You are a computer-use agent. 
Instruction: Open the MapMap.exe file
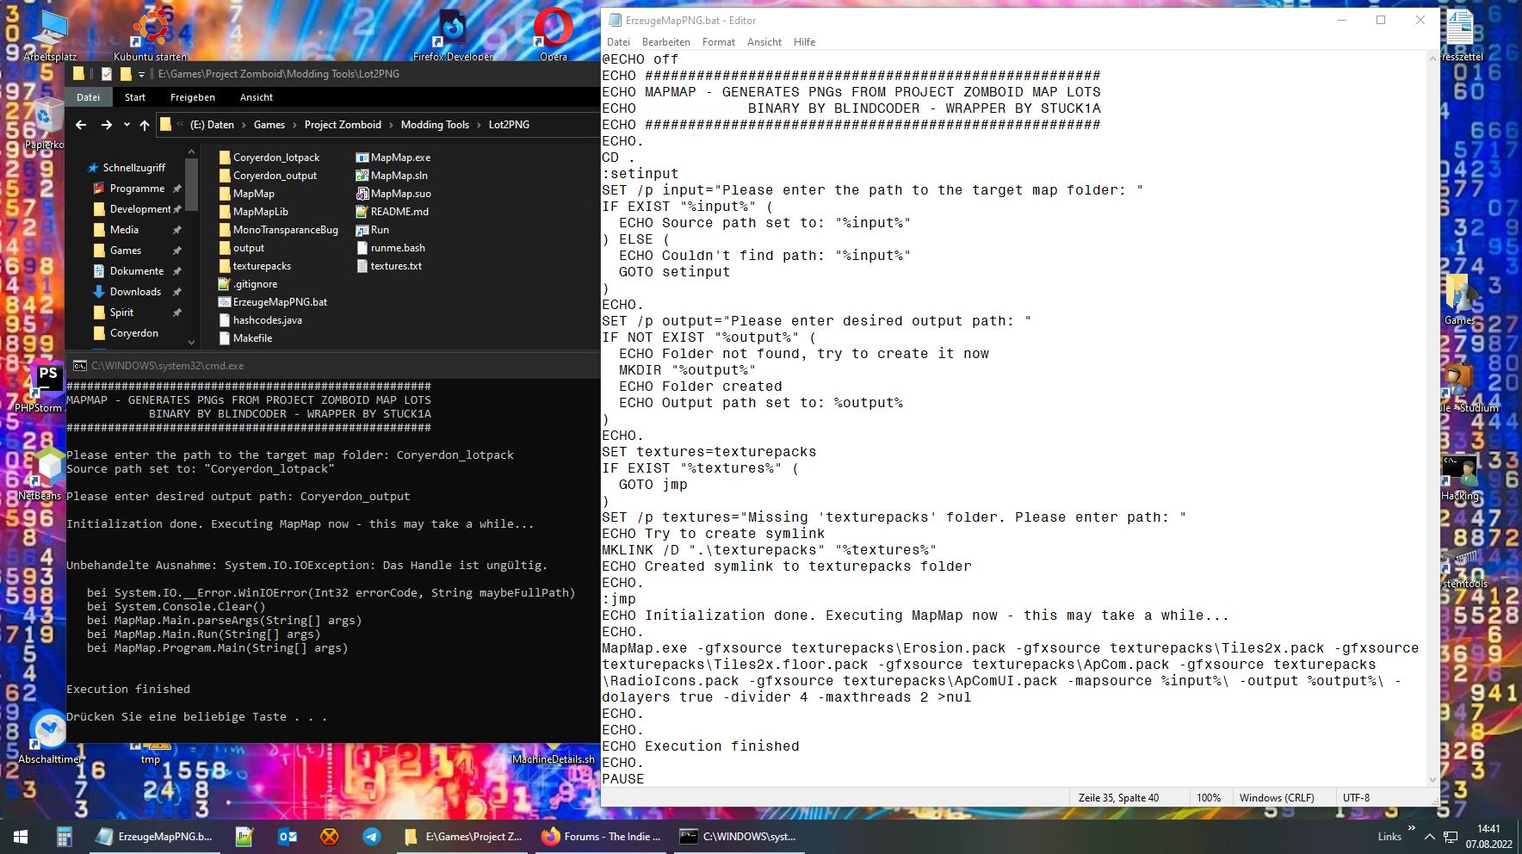(x=399, y=158)
